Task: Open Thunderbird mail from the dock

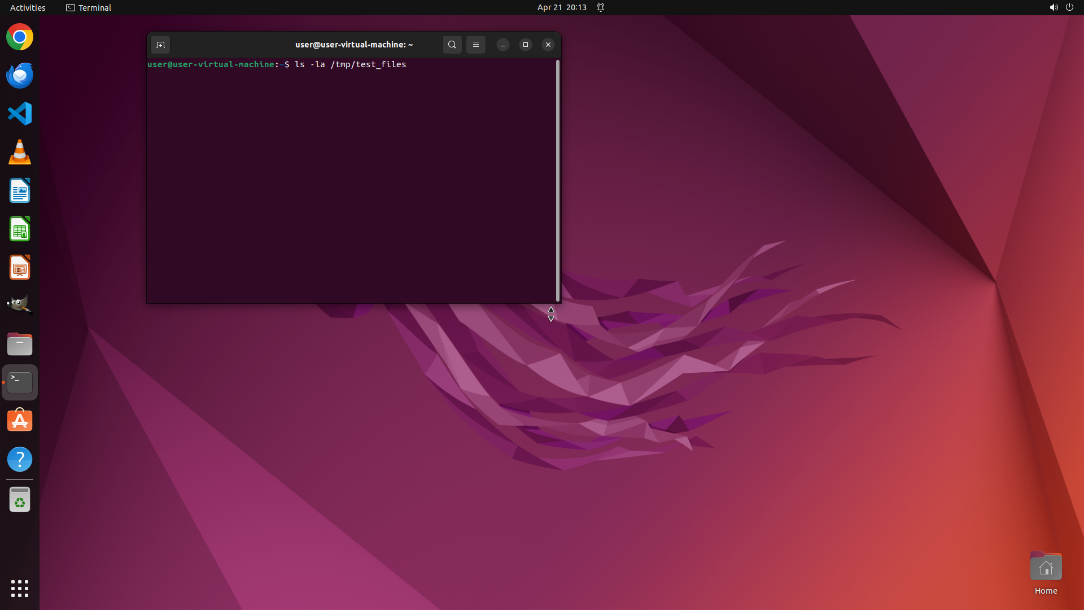Action: pos(20,76)
